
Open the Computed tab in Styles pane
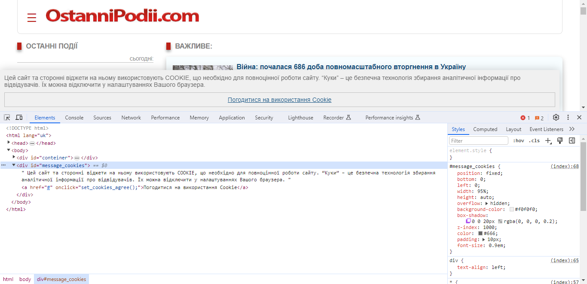click(x=485, y=129)
